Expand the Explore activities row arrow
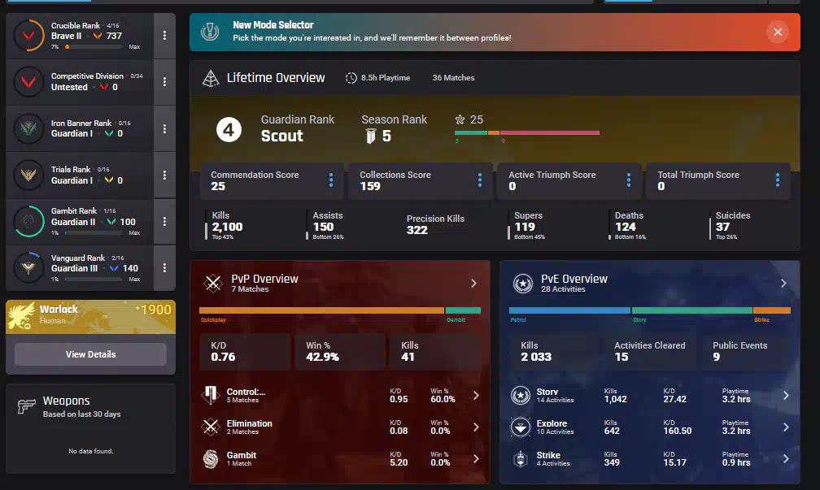 click(786, 427)
